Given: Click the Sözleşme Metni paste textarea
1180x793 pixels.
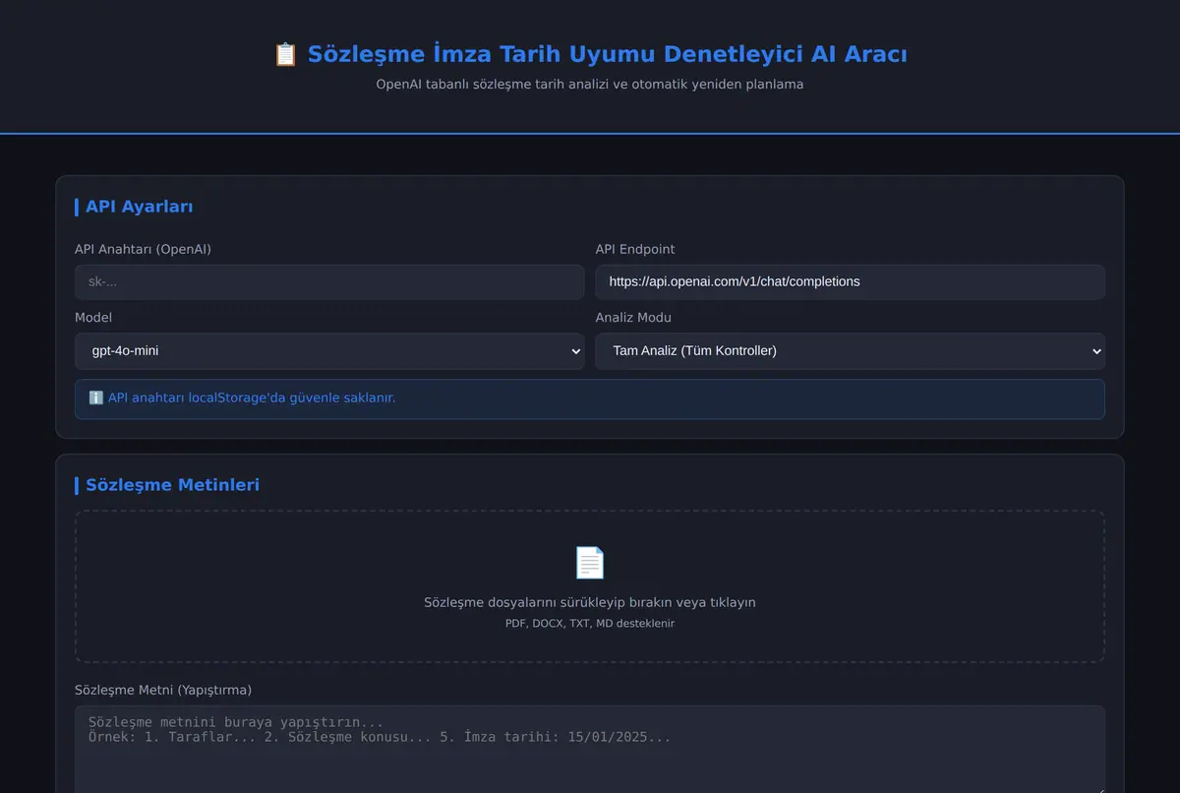Looking at the screenshot, I should (590, 750).
